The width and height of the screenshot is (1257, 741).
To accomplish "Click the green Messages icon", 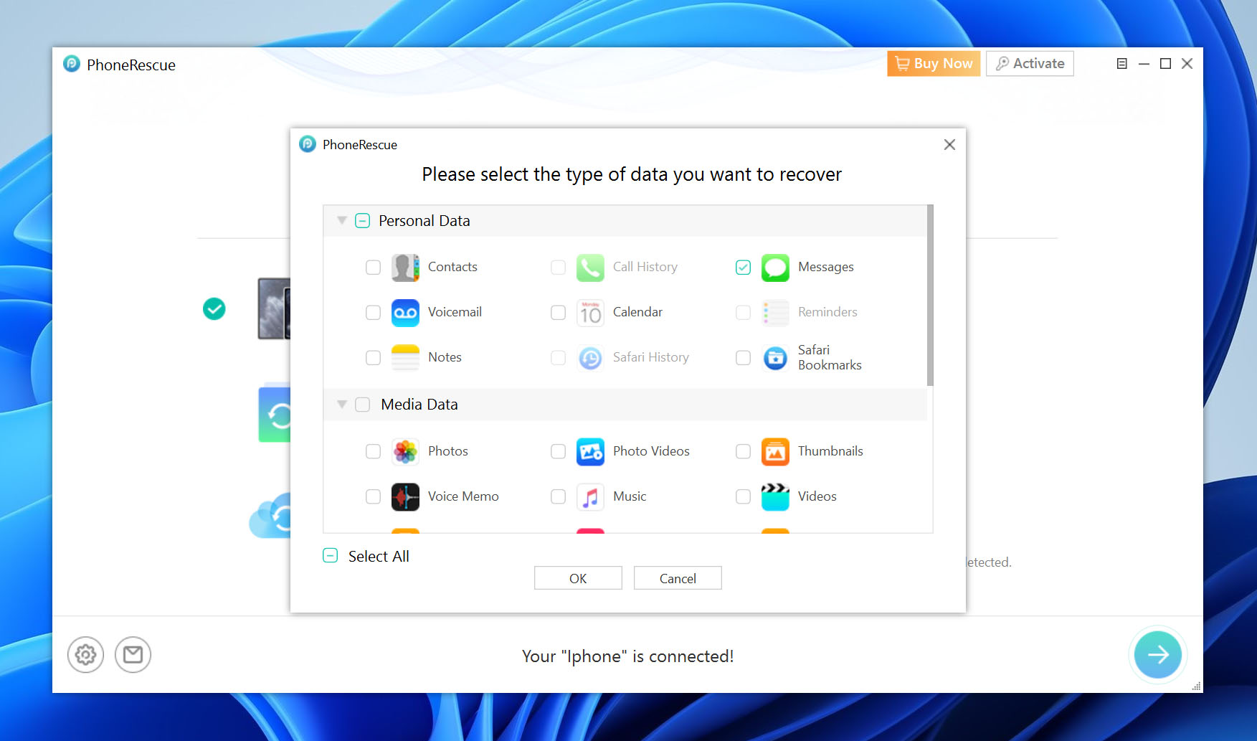I will click(x=775, y=268).
